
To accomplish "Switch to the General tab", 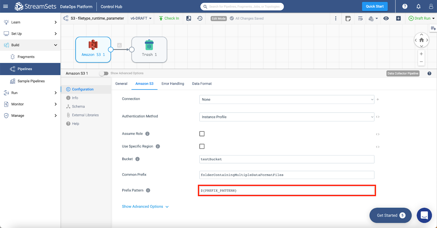I will pos(121,84).
